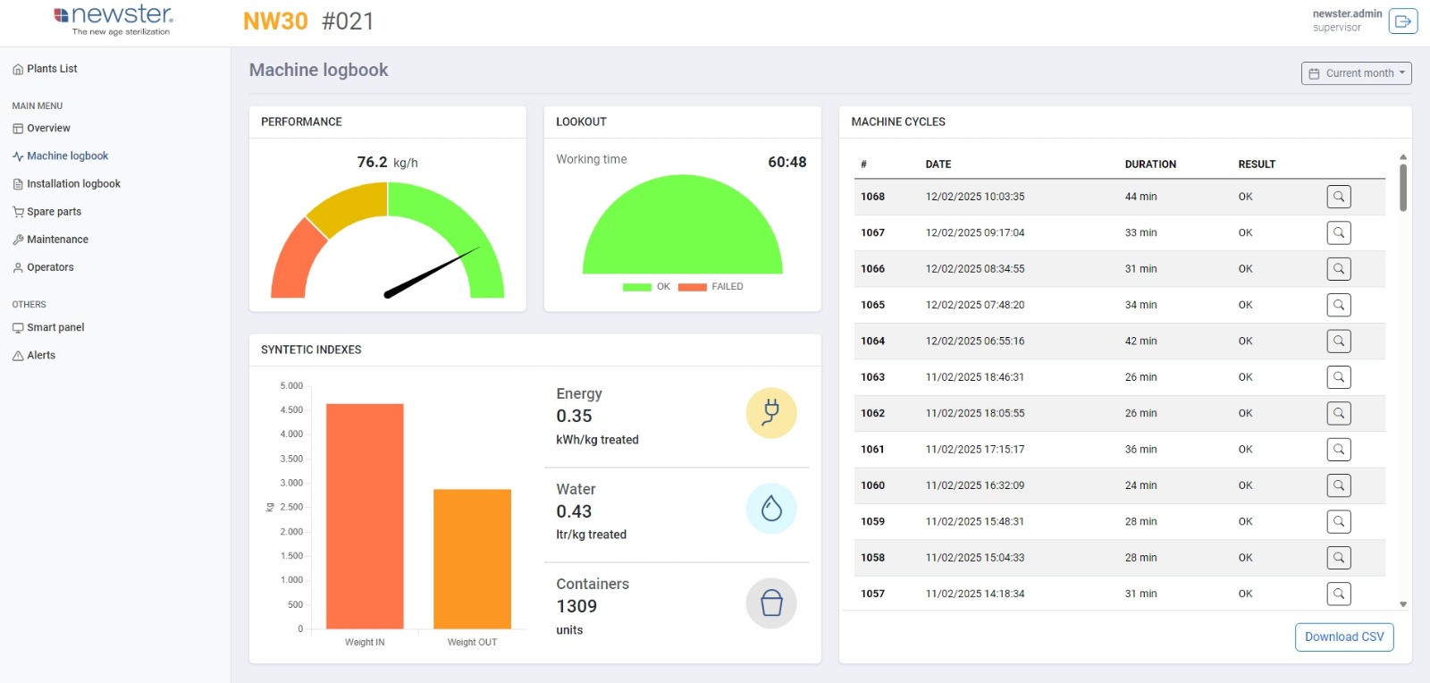Download the cycles as CSV

click(x=1343, y=637)
